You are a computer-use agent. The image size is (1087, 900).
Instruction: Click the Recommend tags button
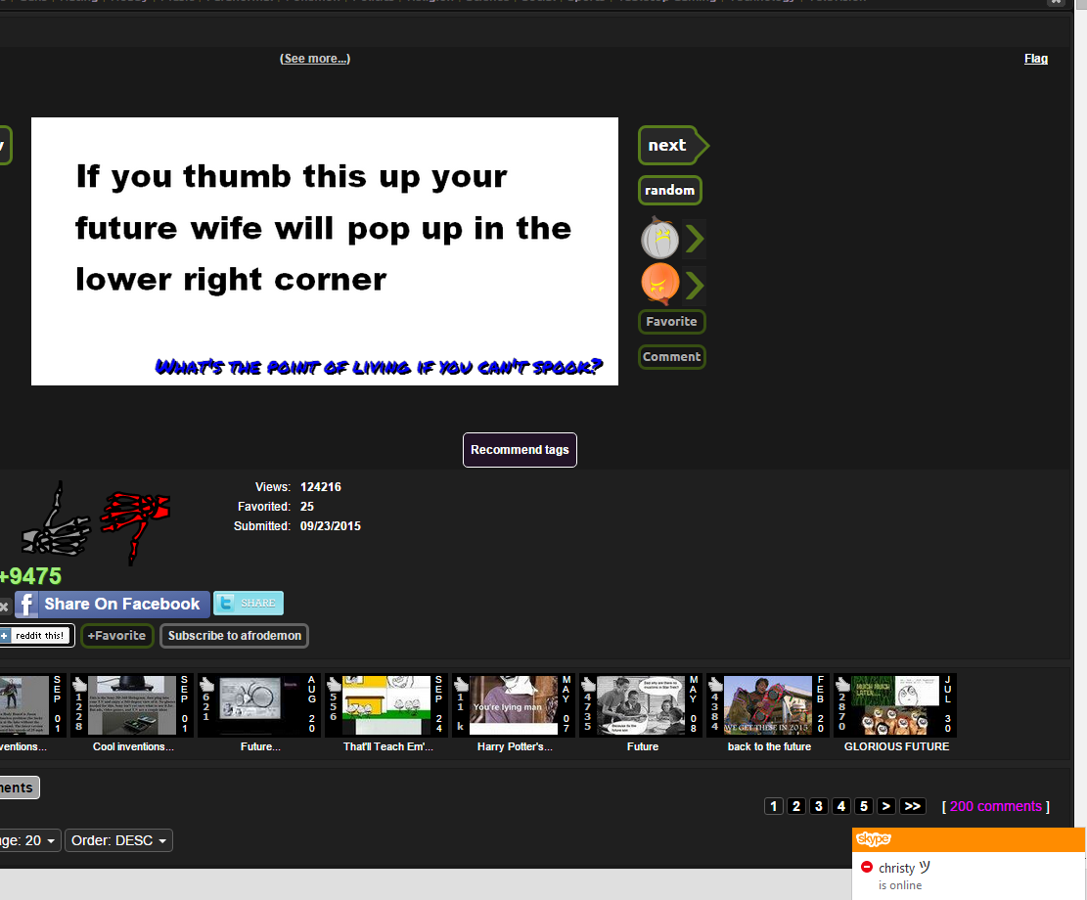pos(520,450)
